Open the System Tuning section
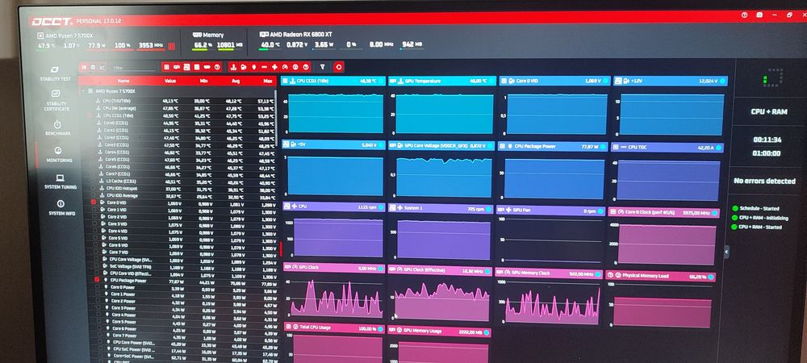Screen dimensions: 807x363 click(61, 181)
